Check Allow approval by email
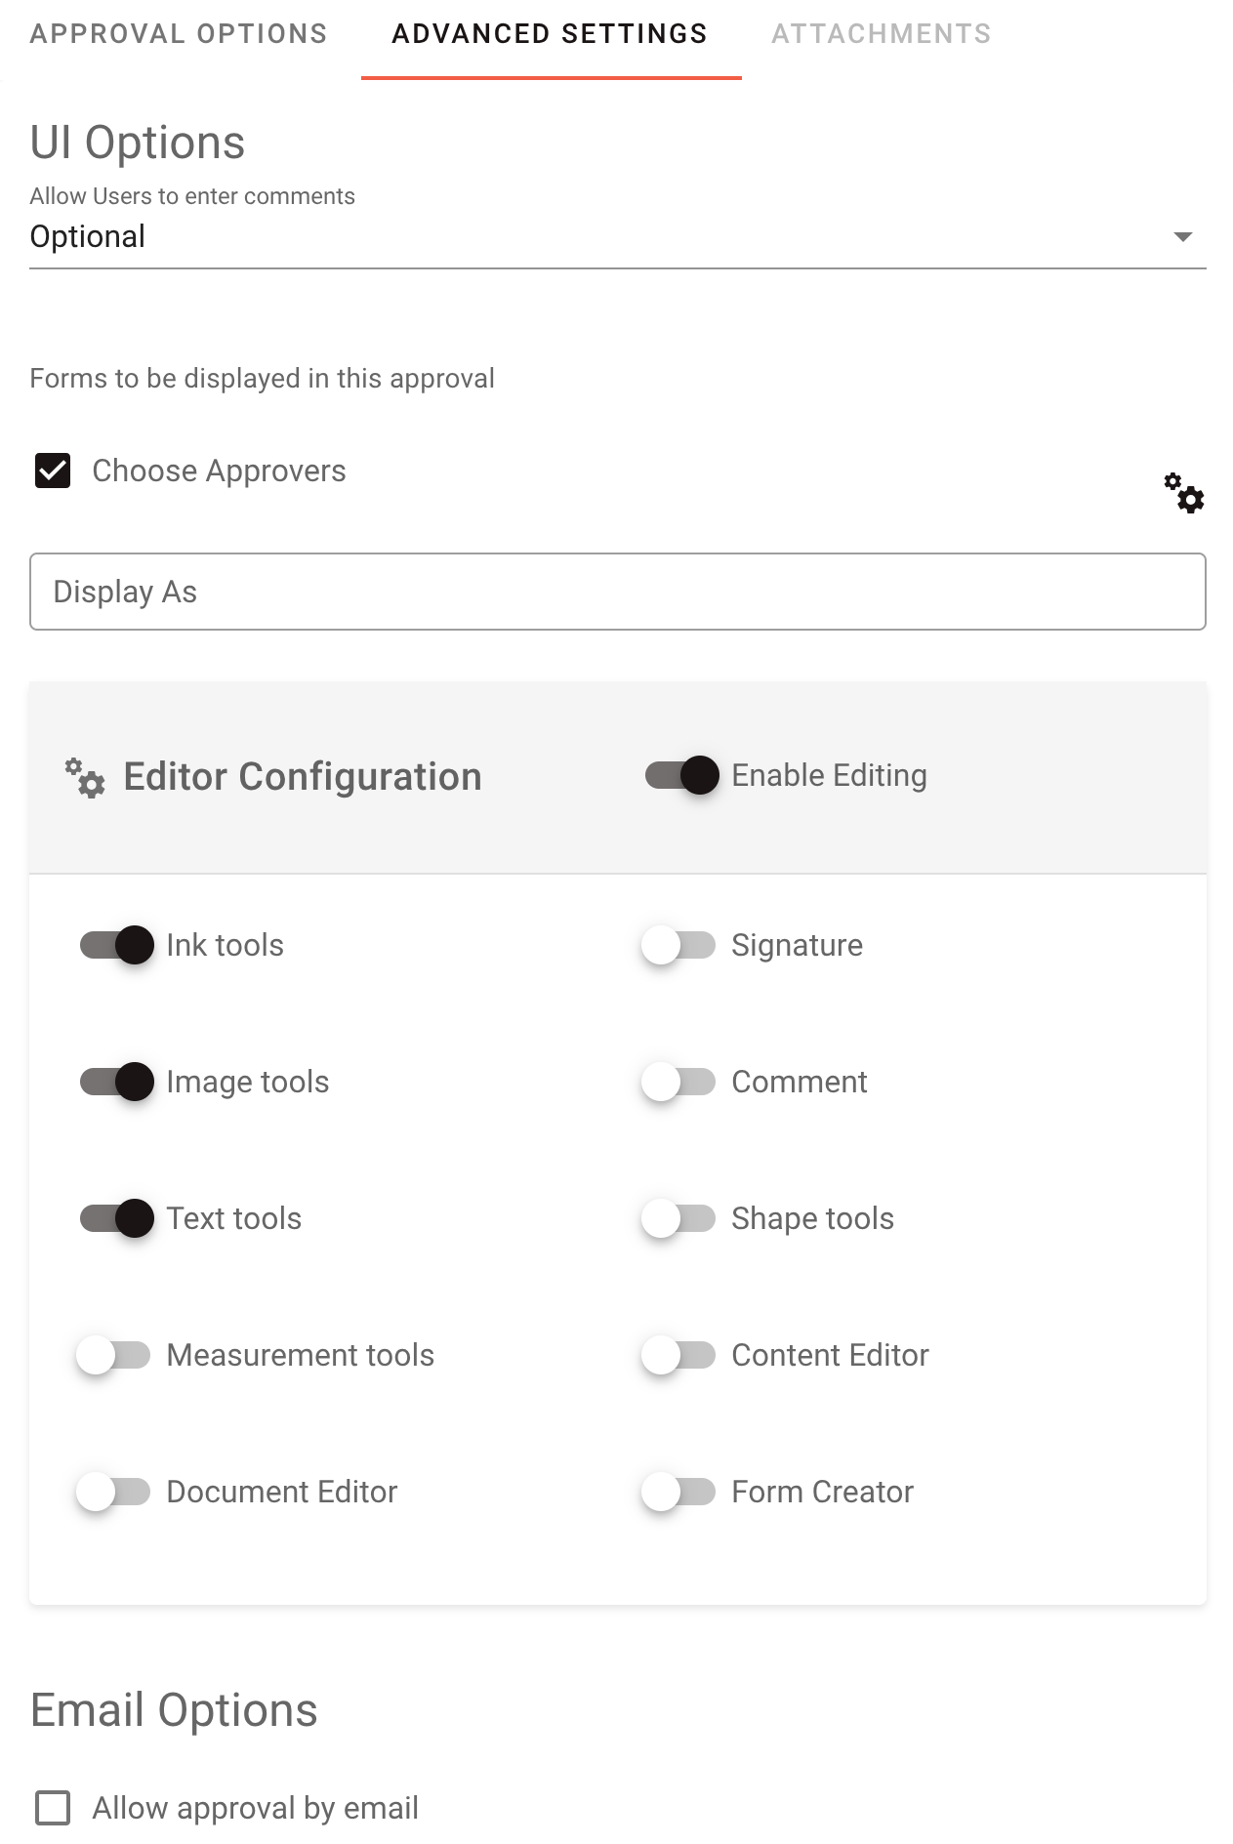 (x=54, y=1808)
